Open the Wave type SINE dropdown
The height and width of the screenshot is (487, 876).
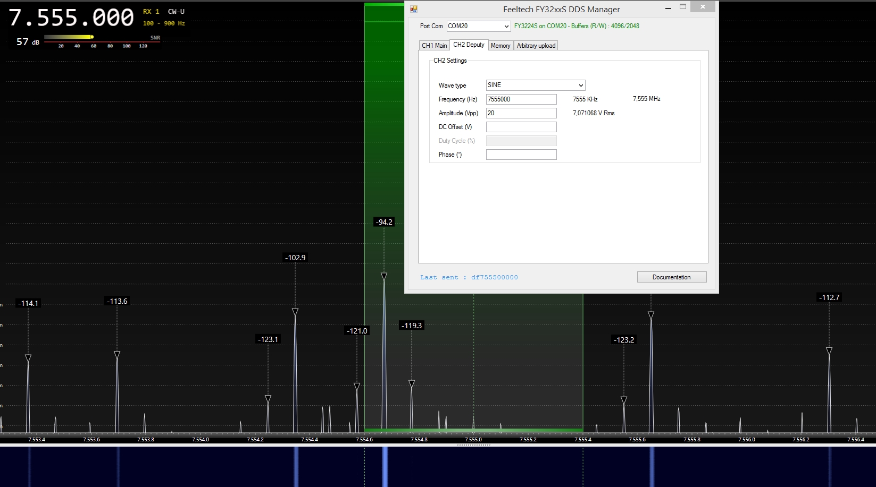point(536,85)
